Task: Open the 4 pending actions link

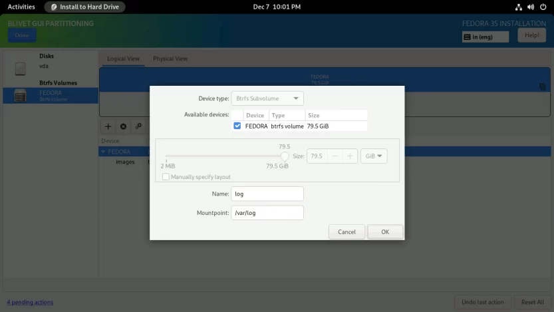Action: coord(30,302)
